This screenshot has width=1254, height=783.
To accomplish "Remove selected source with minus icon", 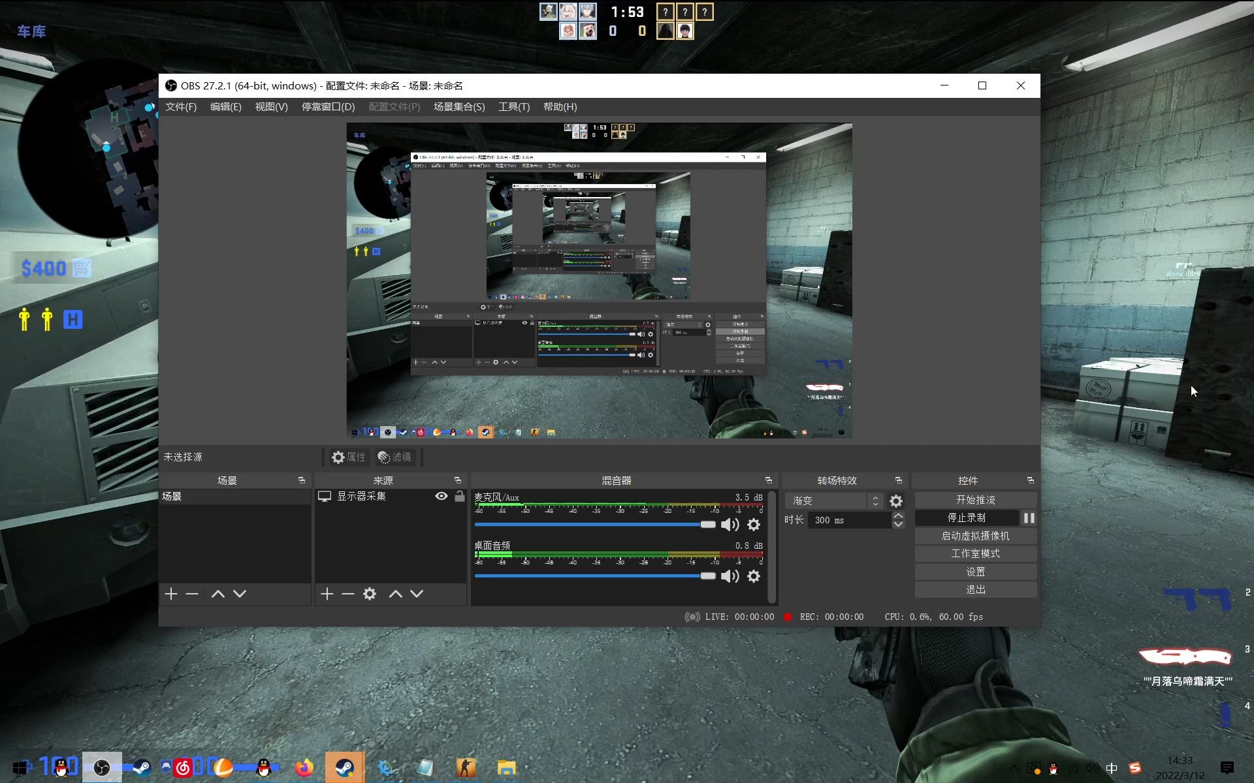I will (x=348, y=594).
